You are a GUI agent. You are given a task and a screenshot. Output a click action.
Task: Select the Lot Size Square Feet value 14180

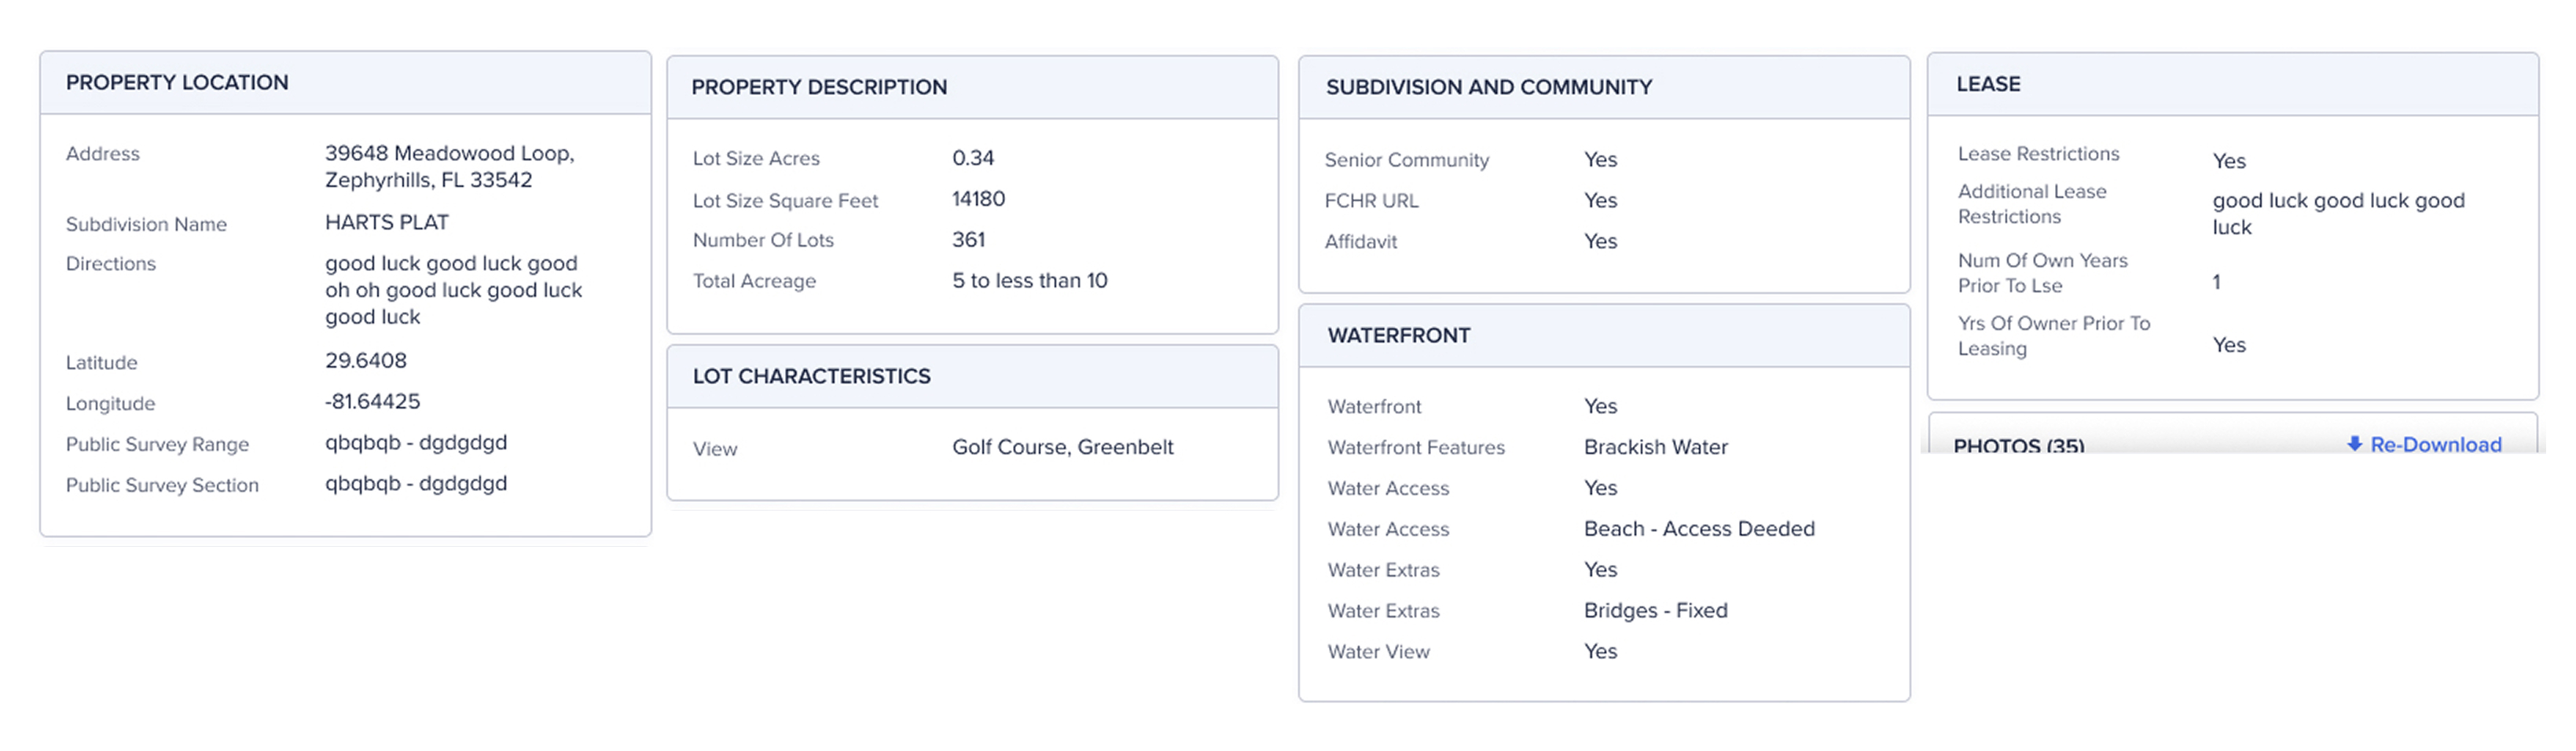[x=978, y=199]
